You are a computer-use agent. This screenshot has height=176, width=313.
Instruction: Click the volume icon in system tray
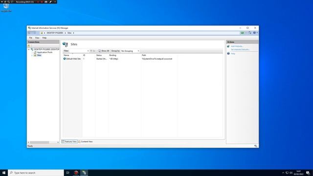coord(291,173)
